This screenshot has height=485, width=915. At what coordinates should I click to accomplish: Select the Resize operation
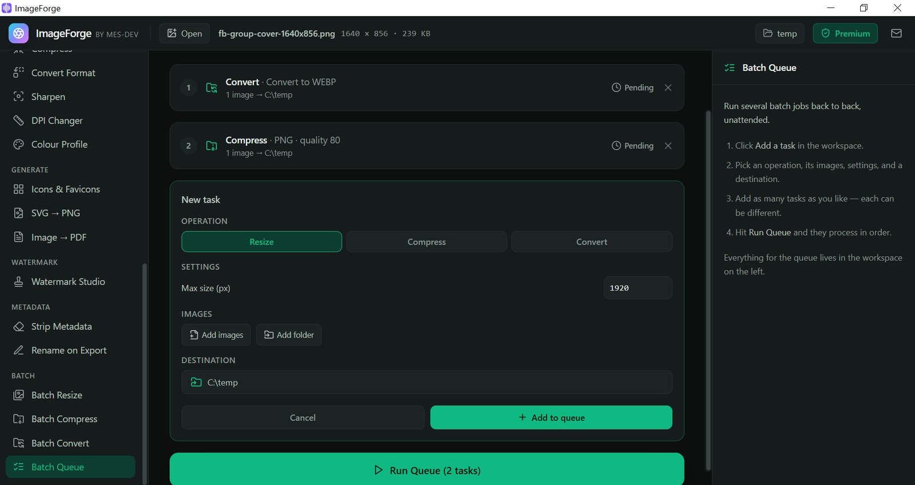point(262,242)
